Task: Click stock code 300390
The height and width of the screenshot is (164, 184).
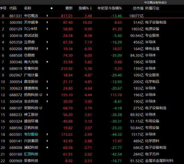Action: (x=16, y=22)
